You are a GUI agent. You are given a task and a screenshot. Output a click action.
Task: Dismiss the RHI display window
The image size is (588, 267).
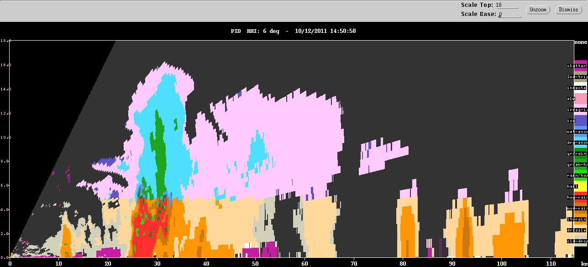pyautogui.click(x=568, y=10)
